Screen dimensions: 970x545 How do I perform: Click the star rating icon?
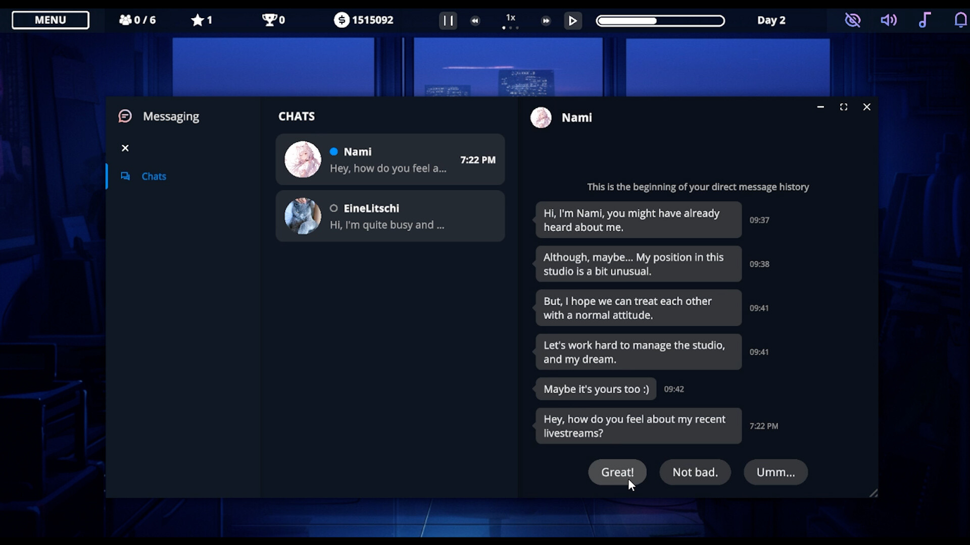(197, 20)
